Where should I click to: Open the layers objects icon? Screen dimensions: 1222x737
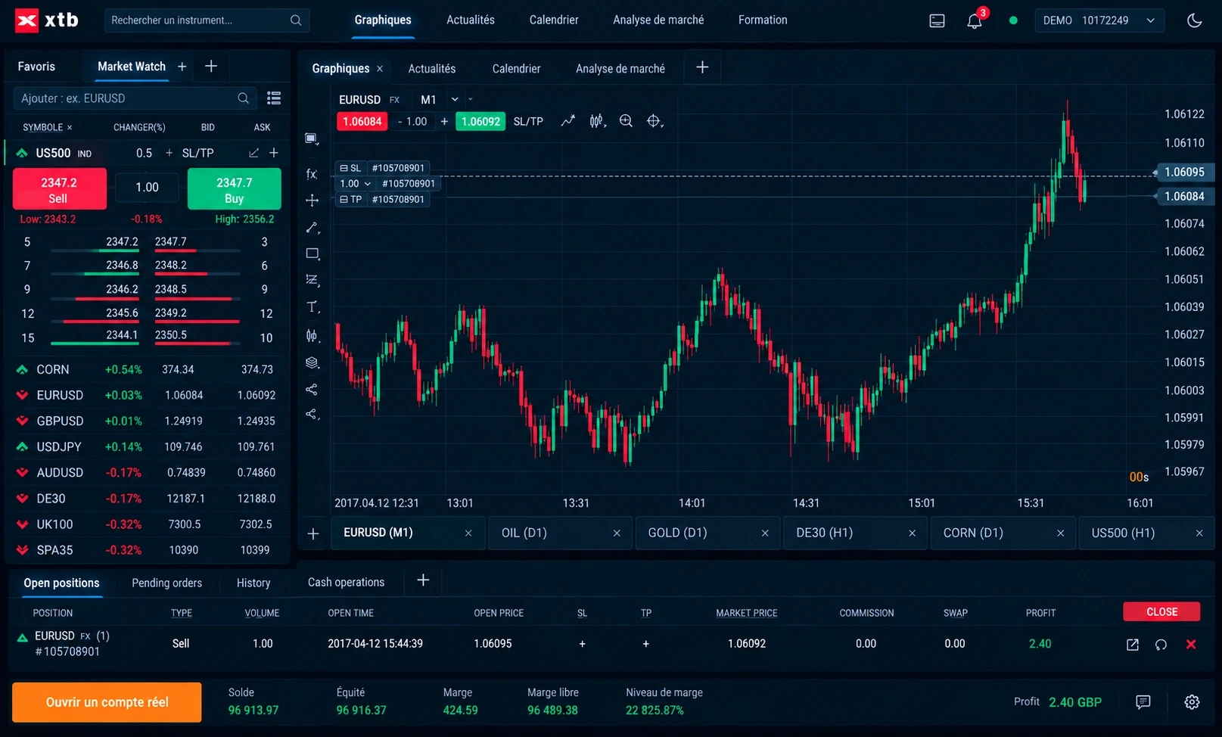pos(312,362)
